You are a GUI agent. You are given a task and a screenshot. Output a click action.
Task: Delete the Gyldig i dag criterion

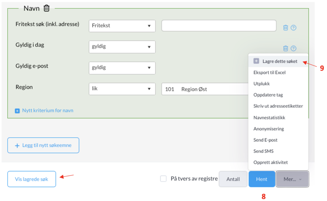point(285,48)
